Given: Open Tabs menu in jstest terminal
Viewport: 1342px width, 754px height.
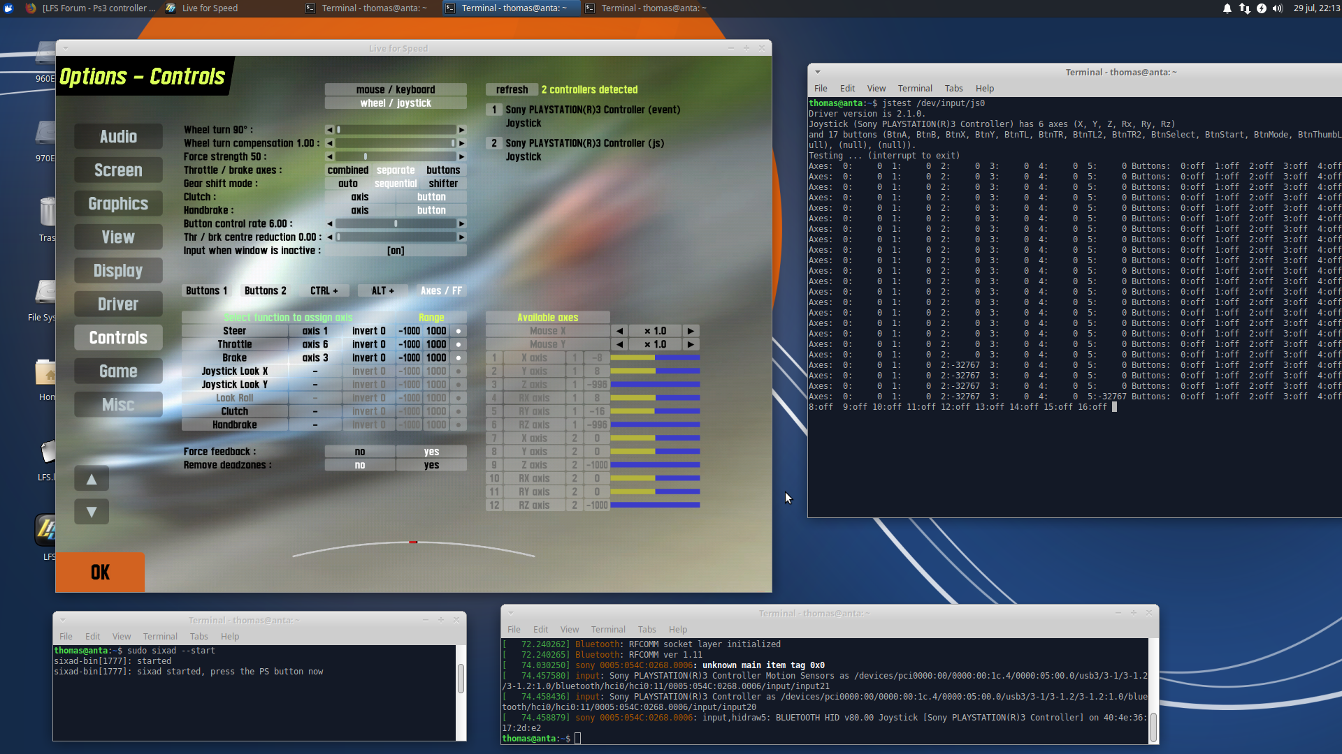Looking at the screenshot, I should tap(953, 89).
